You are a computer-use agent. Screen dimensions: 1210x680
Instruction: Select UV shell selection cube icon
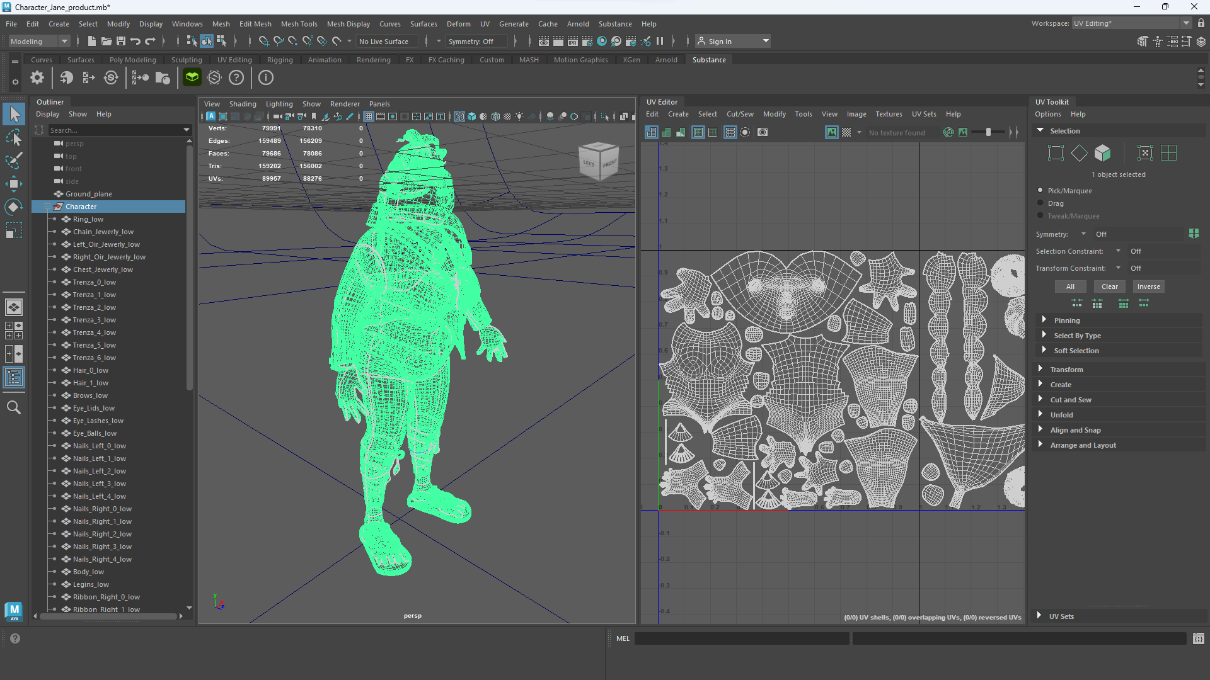(x=1102, y=153)
